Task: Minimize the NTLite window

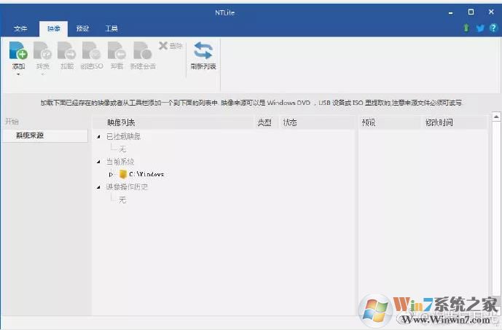Action: [x=451, y=13]
